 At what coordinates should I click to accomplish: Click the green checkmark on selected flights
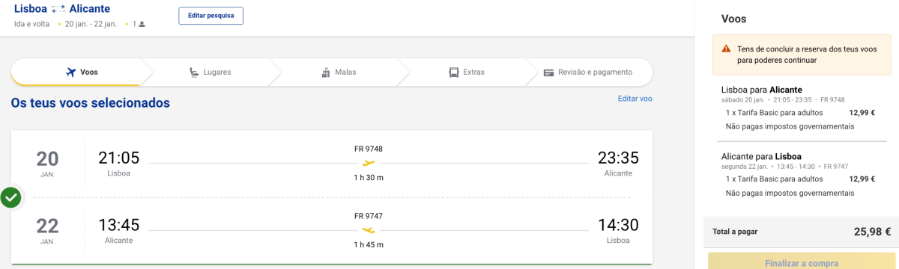coord(10,198)
